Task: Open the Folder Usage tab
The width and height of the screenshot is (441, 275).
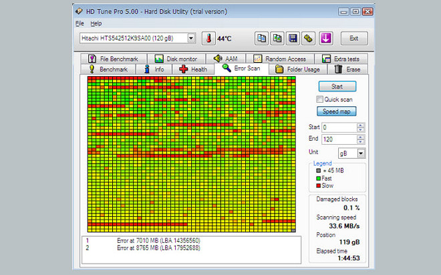Action: coord(298,69)
